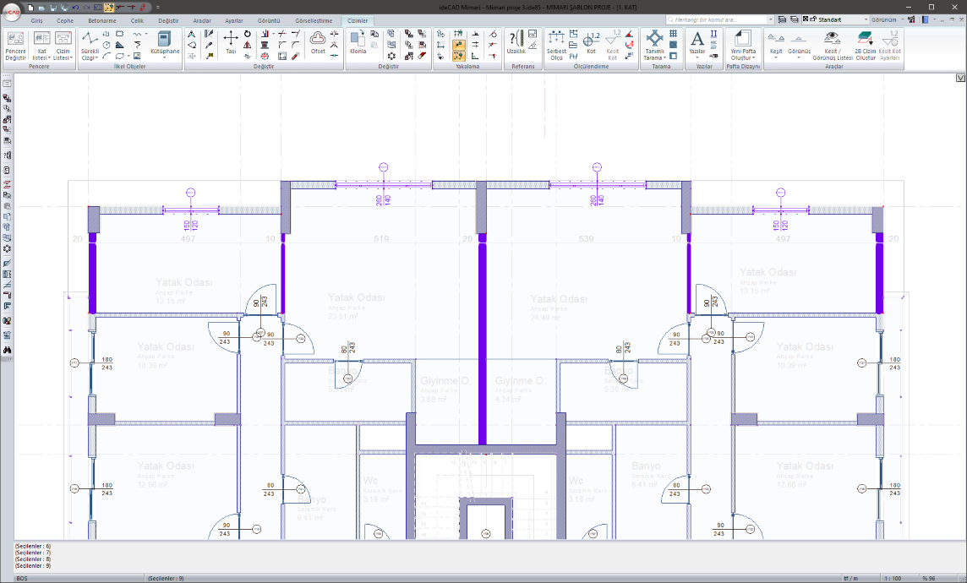Click the Redo arrow in quick access
Image resolution: width=967 pixels, height=583 pixels.
pyautogui.click(x=86, y=8)
